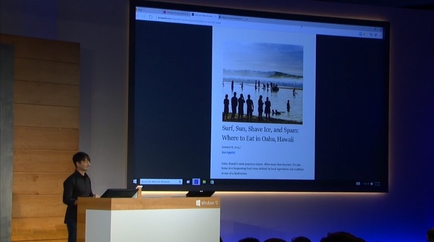434x242 pixels.
Task: Click the taskbar clock in system tray
Action: click(x=377, y=184)
